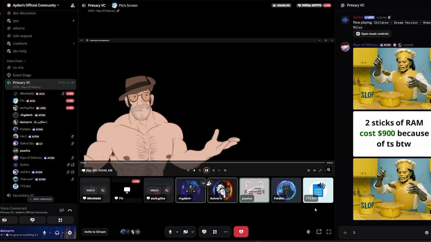Viewport: 431px width, 242px height.
Task: Pause the video in the shared stream
Action: pos(206,170)
